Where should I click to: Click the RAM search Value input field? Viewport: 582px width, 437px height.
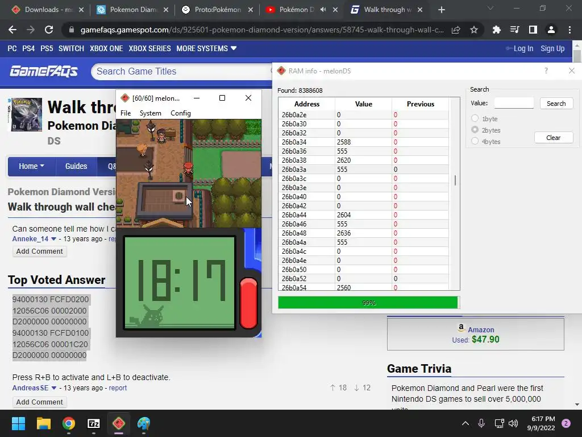(x=514, y=103)
